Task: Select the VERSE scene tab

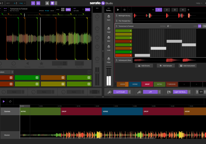Action: pyautogui.click(x=135, y=84)
